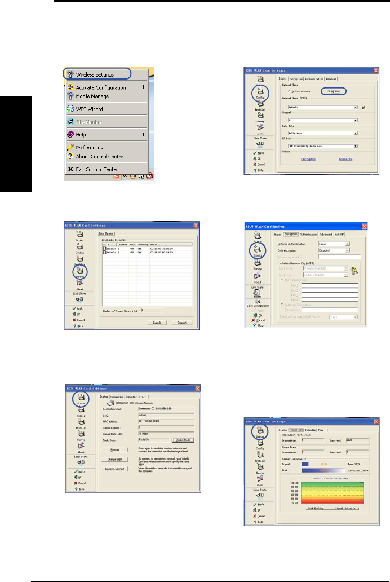The width and height of the screenshot is (390, 582).
Task: Click the Search & Connect button
Action: pyautogui.click(x=115, y=469)
